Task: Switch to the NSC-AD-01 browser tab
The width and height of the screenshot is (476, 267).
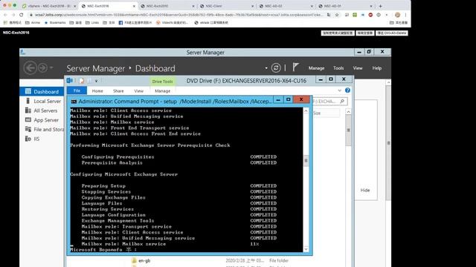Action: pos(344,6)
